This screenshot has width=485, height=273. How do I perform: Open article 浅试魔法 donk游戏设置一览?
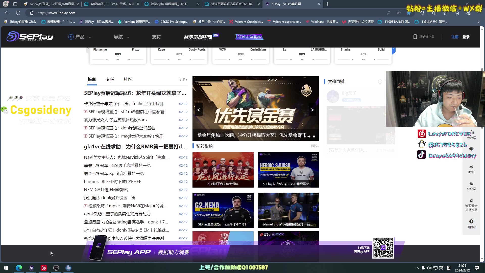tap(110, 198)
